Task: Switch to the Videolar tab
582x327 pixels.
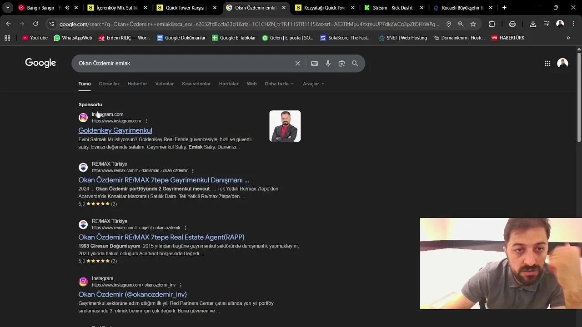Action: pyautogui.click(x=165, y=84)
